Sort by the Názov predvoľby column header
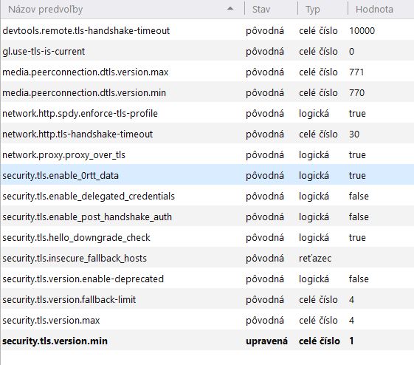Screen dimensions: 414x365 (123, 10)
